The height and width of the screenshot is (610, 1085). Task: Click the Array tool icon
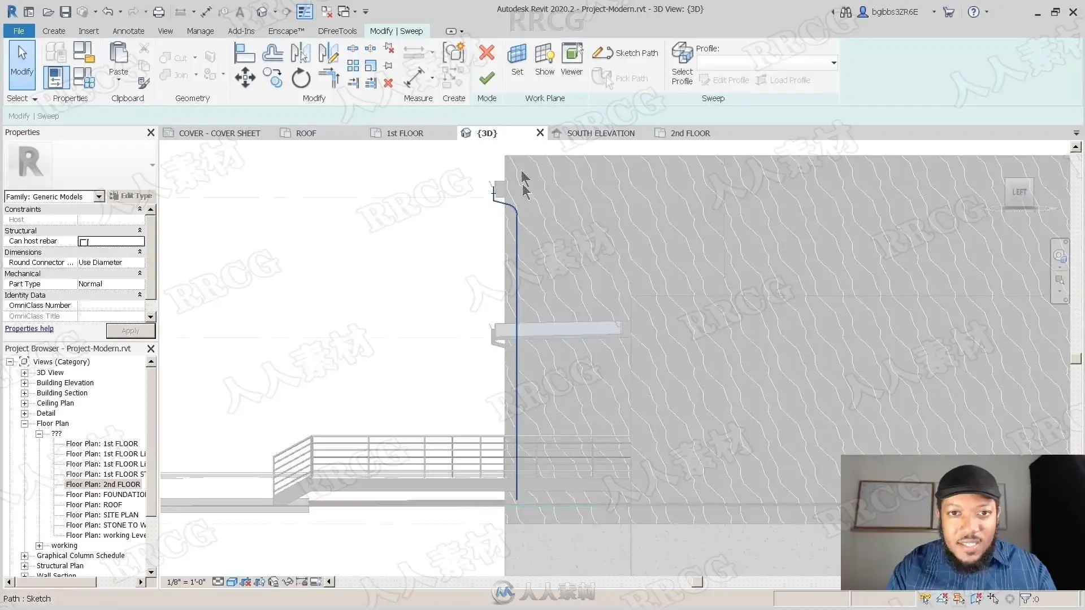pyautogui.click(x=353, y=66)
